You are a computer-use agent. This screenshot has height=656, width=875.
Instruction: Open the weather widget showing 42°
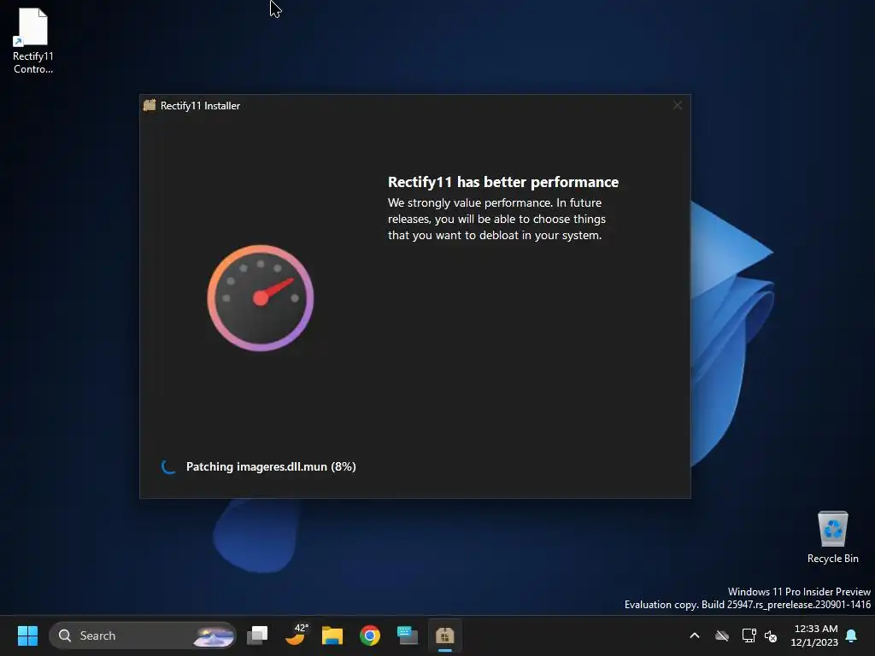(x=296, y=635)
